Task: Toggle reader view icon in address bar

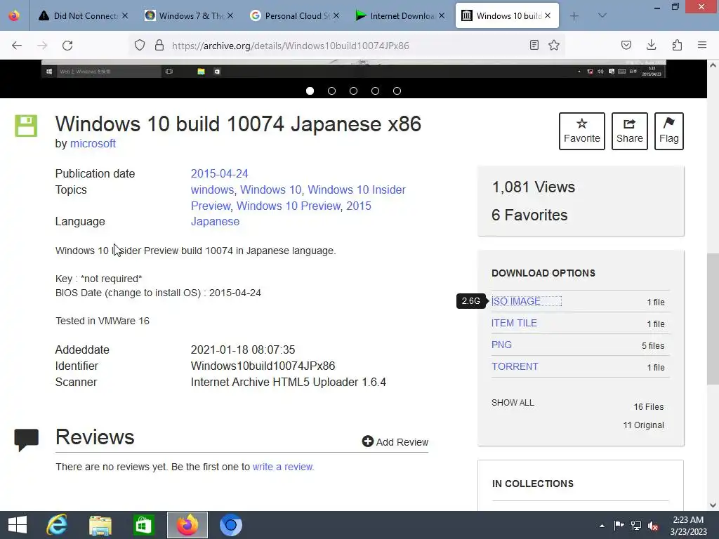Action: [534, 45]
